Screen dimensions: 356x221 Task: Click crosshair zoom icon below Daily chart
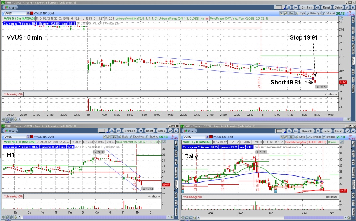tap(183, 218)
